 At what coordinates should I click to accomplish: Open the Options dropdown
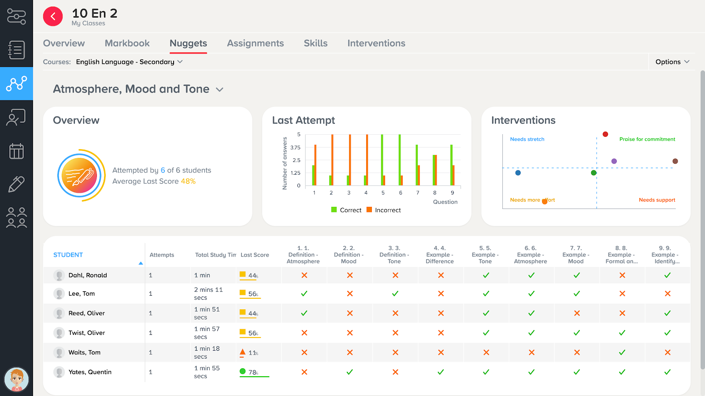(x=672, y=62)
